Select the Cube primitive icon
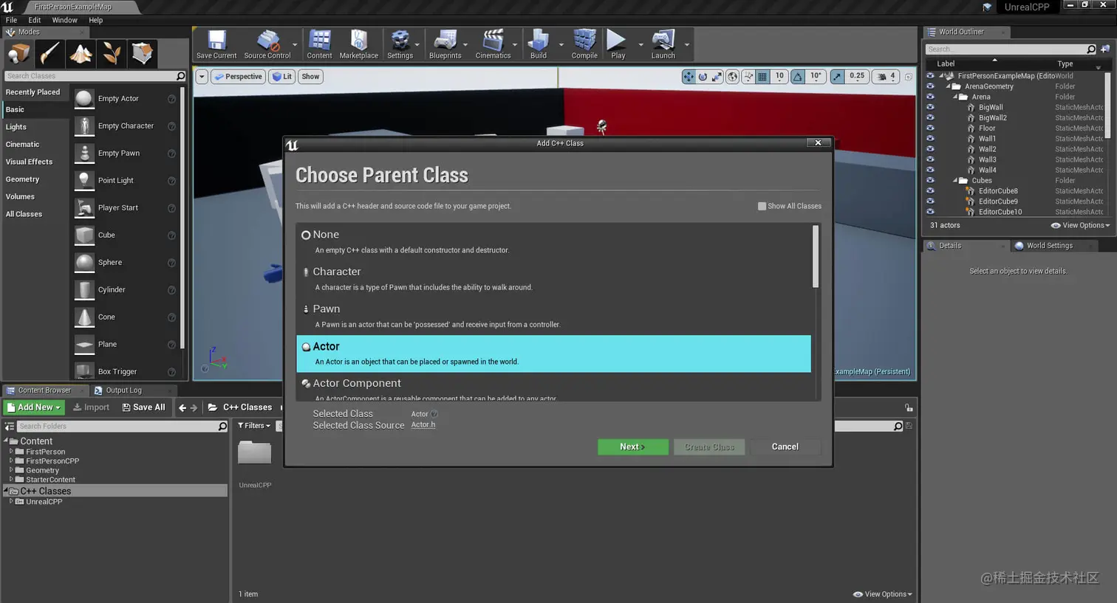Image resolution: width=1117 pixels, height=603 pixels. click(x=84, y=235)
